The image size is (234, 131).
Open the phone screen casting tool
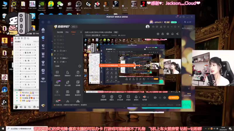pyautogui.click(x=120, y=98)
